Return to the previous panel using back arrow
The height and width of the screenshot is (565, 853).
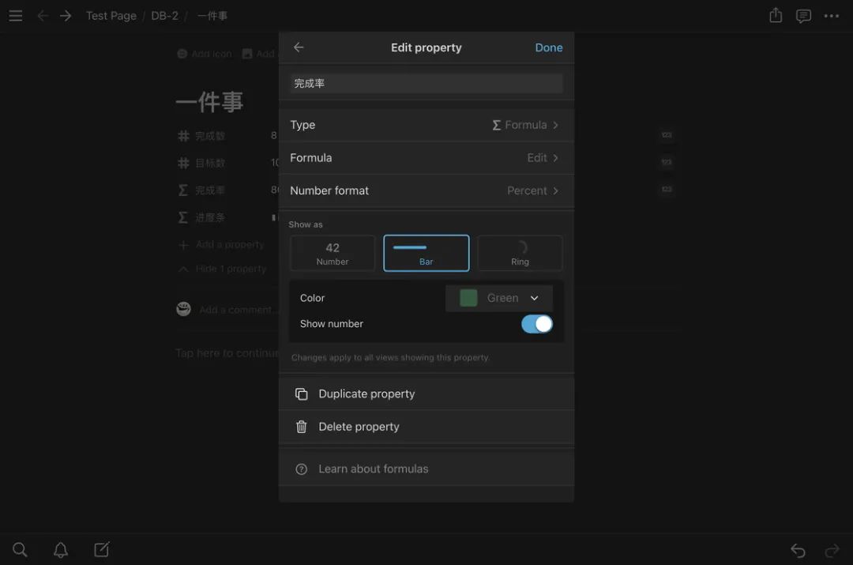pyautogui.click(x=299, y=47)
